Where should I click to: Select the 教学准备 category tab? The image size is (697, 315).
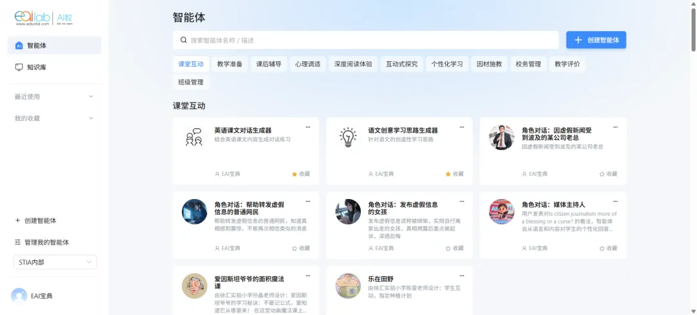pyautogui.click(x=230, y=64)
